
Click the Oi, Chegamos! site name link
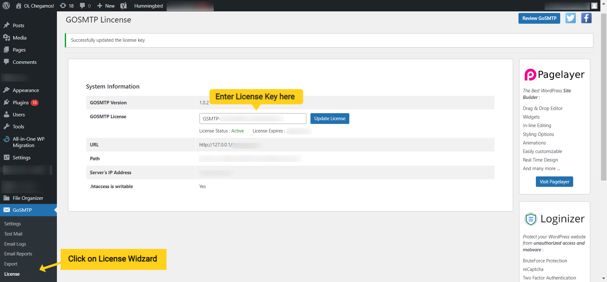pyautogui.click(x=39, y=6)
